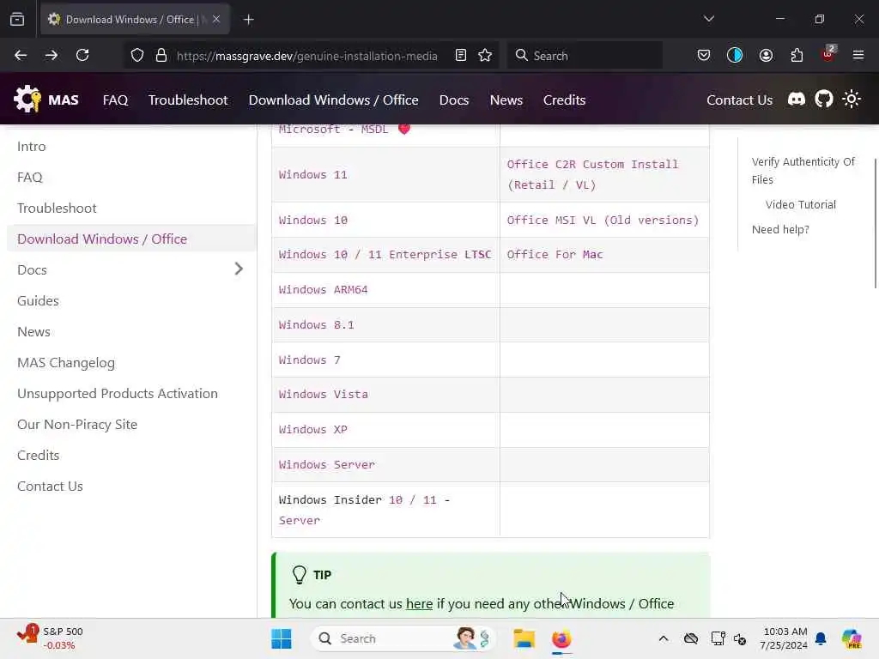Jump to Verify Authenticity Of Files section
This screenshot has height=659, width=879.
803,171
